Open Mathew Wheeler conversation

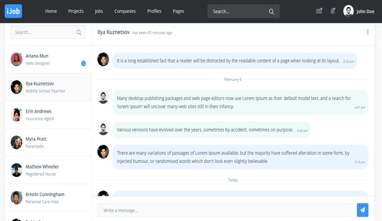coord(48,170)
